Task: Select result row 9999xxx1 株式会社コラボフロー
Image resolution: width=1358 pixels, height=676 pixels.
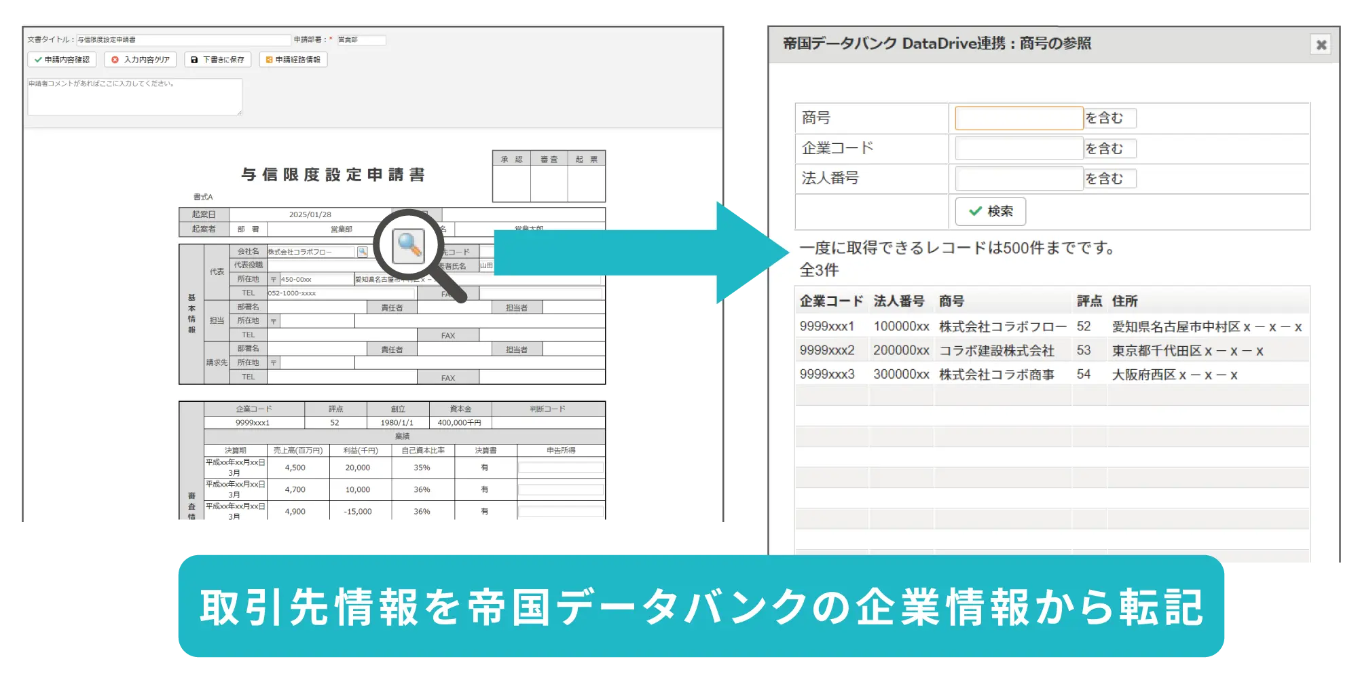Action: coord(1052,326)
